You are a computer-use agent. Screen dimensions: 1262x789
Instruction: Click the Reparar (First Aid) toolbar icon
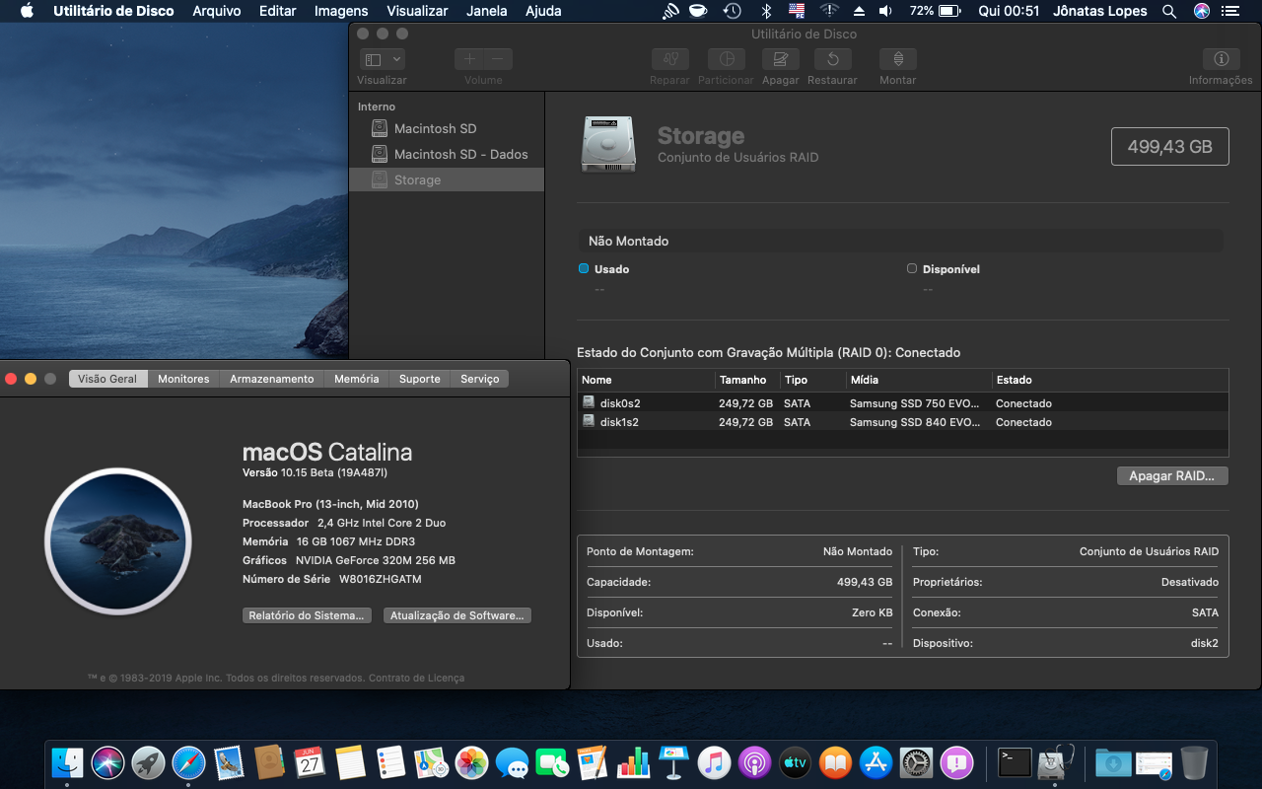[669, 59]
